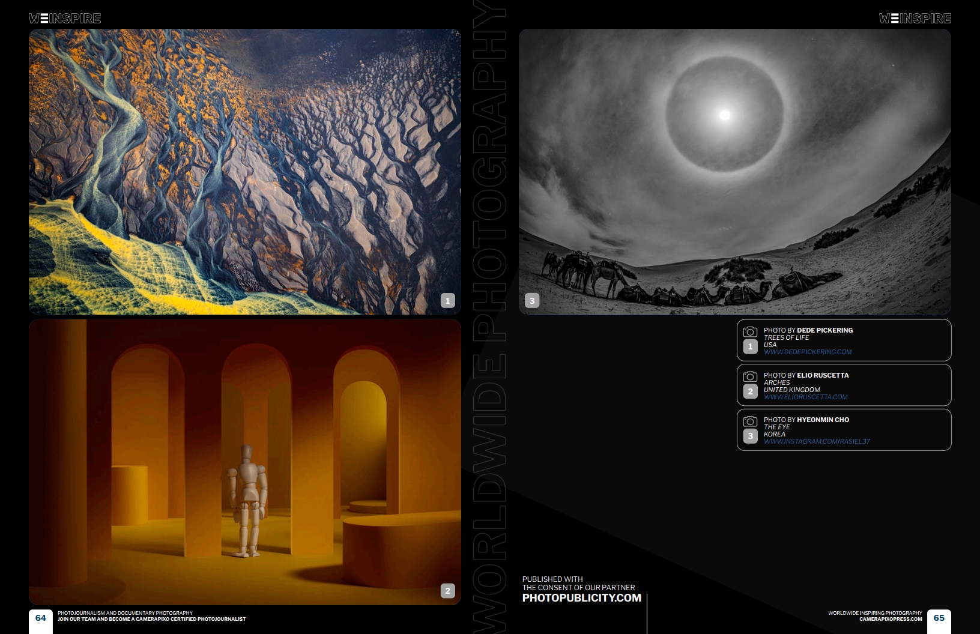Click the page number 65

tap(939, 618)
